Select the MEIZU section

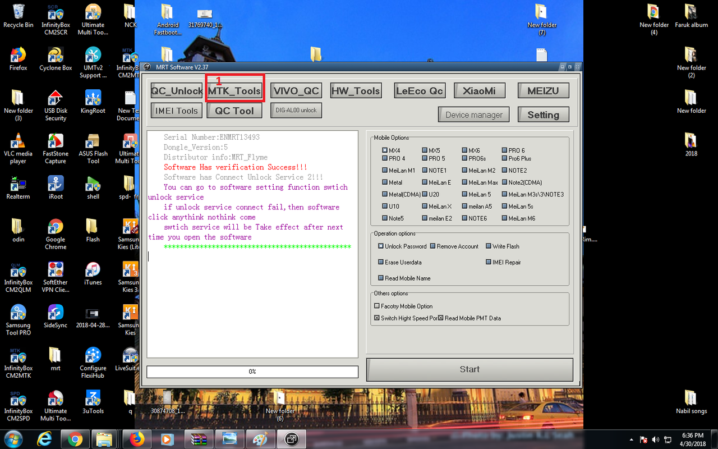click(543, 91)
